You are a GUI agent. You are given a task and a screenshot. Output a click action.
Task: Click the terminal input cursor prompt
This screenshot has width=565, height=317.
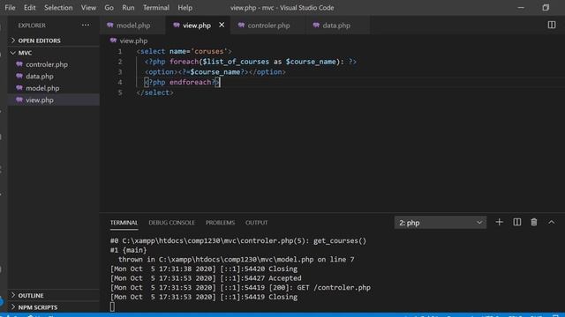pyautogui.click(x=112, y=306)
